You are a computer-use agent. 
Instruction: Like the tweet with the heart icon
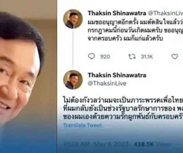(174, 56)
